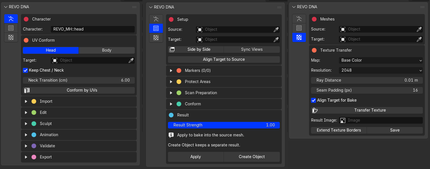Click eyedropper for Setup Target field

[x=276, y=39]
